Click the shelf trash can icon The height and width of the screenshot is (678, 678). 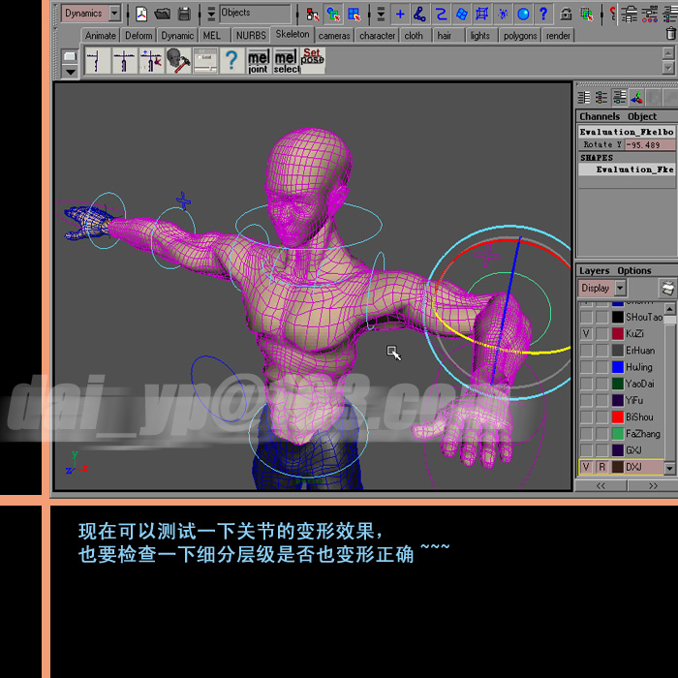pos(670,33)
